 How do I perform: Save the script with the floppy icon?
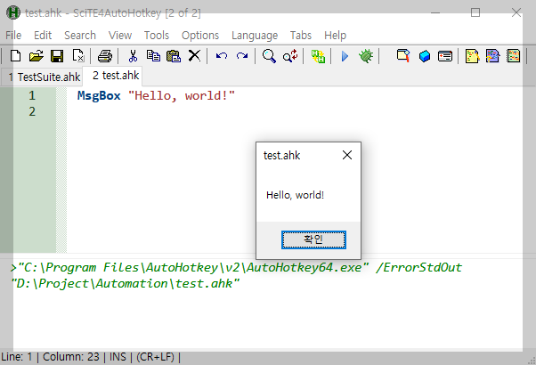click(x=57, y=56)
